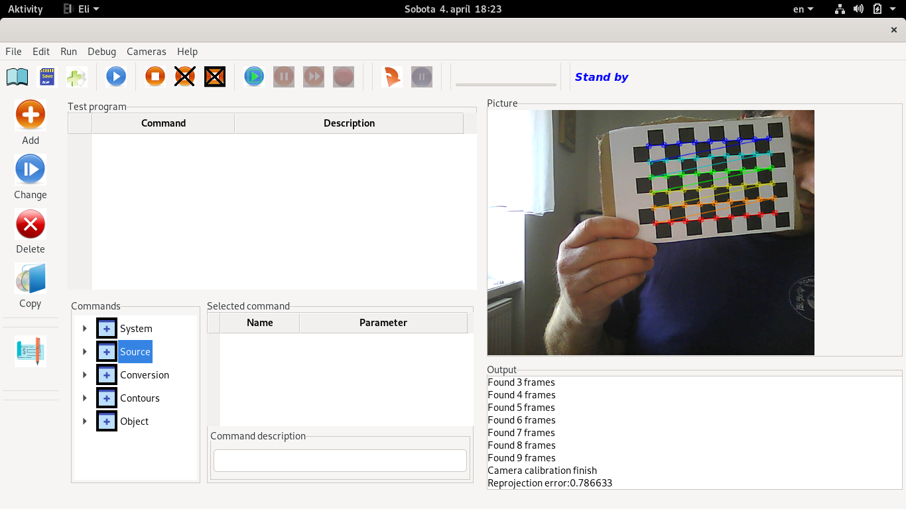Click the green play debug icon
The width and height of the screenshot is (906, 509).
coord(253,77)
